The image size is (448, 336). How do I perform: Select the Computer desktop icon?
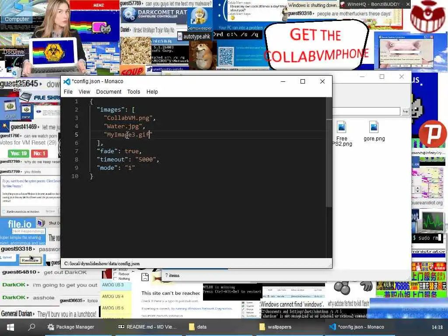(x=17, y=12)
